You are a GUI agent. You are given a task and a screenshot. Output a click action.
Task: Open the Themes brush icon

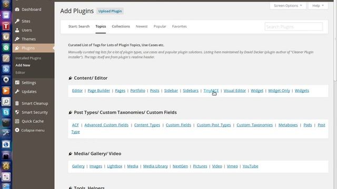17,39
